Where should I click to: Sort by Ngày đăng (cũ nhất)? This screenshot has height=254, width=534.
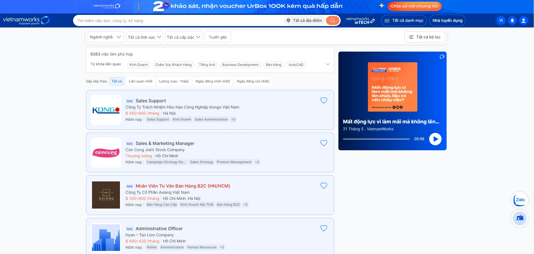click(253, 81)
